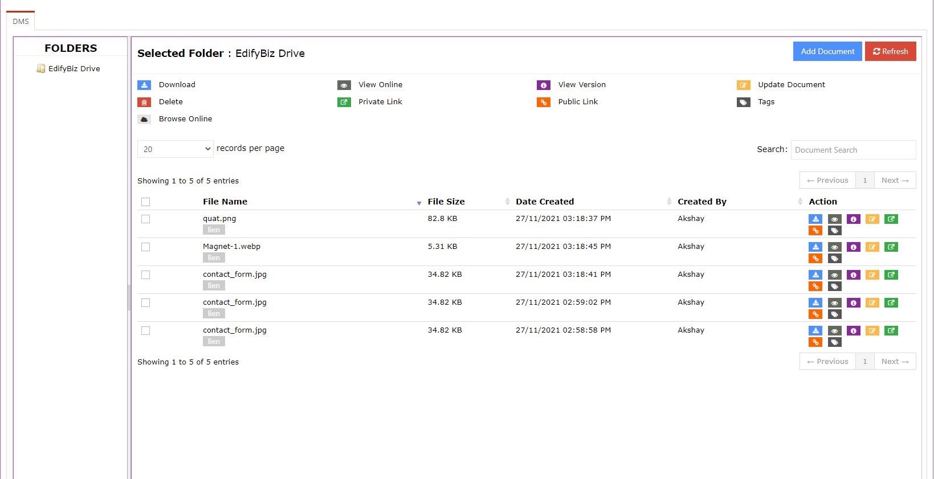Check the Magnet-1.webp row checkbox
Viewport: 934px width, 479px height.
145,247
